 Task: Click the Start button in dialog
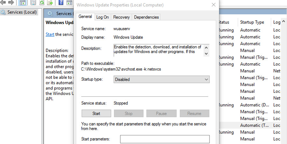pos(96,113)
